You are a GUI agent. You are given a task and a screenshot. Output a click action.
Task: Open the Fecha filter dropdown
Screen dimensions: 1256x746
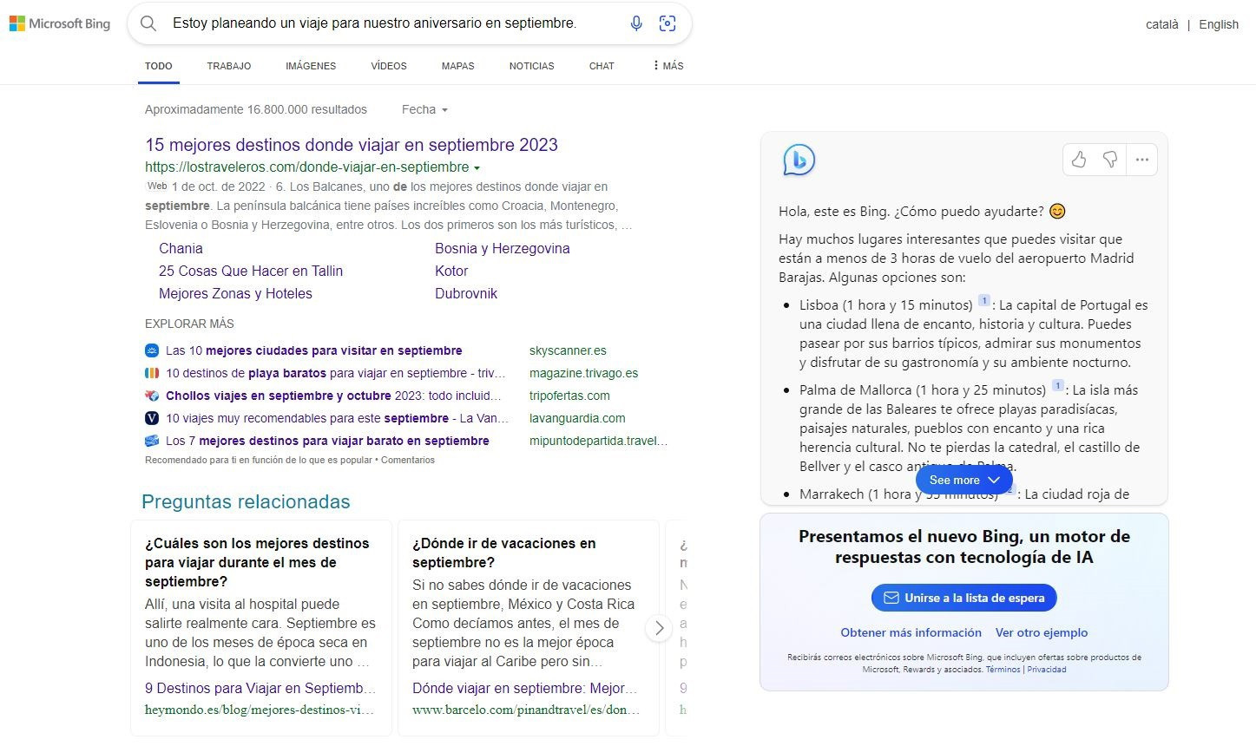[424, 109]
